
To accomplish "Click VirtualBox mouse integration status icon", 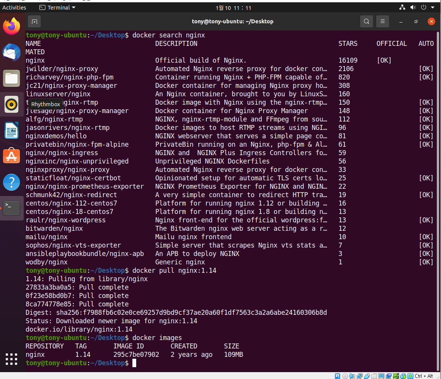I will click(403, 376).
